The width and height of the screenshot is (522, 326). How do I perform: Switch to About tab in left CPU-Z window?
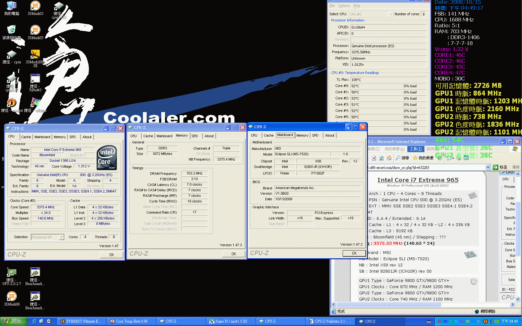87,137
